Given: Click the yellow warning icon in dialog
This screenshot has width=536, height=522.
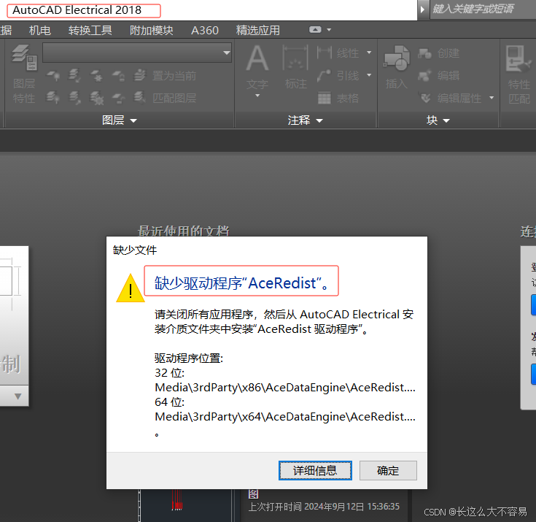Looking at the screenshot, I should (131, 288).
